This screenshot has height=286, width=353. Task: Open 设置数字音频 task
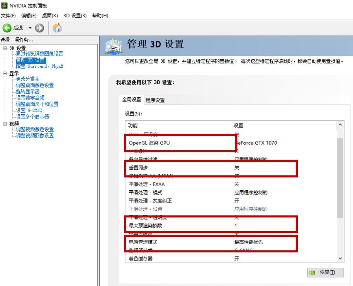pyautogui.click(x=30, y=98)
